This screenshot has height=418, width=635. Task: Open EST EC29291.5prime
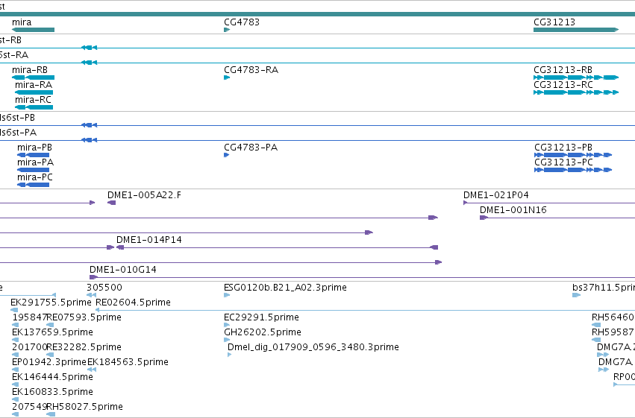[x=227, y=325]
